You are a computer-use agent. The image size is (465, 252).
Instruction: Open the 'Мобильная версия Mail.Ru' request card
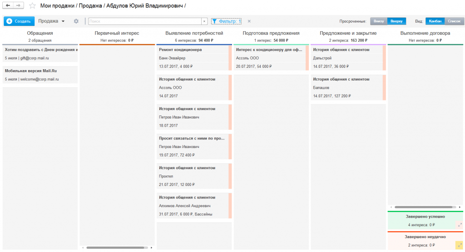[30, 71]
